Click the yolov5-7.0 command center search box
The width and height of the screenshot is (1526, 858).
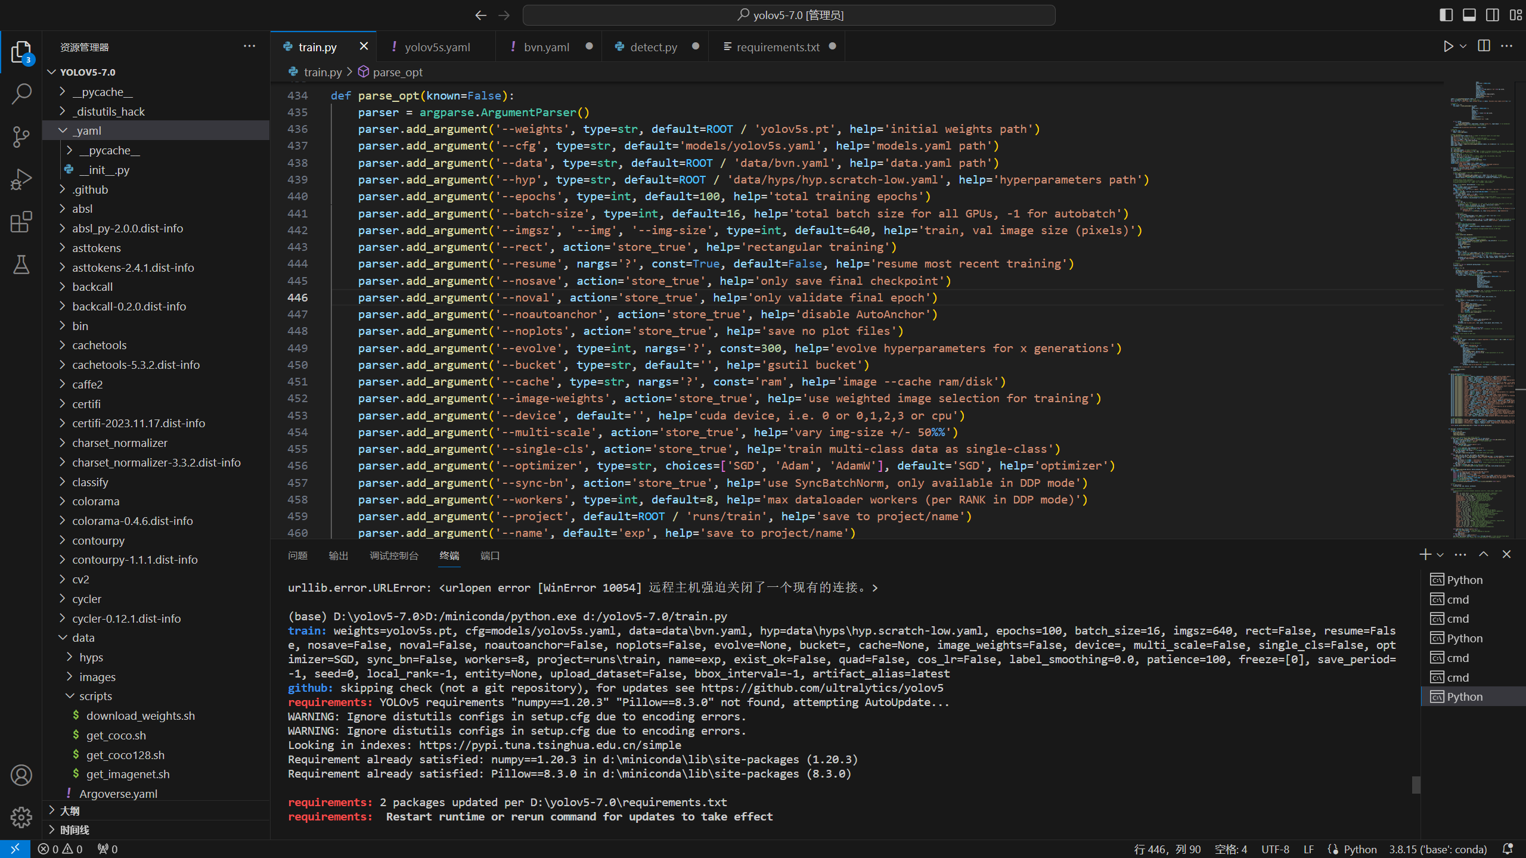coord(789,15)
